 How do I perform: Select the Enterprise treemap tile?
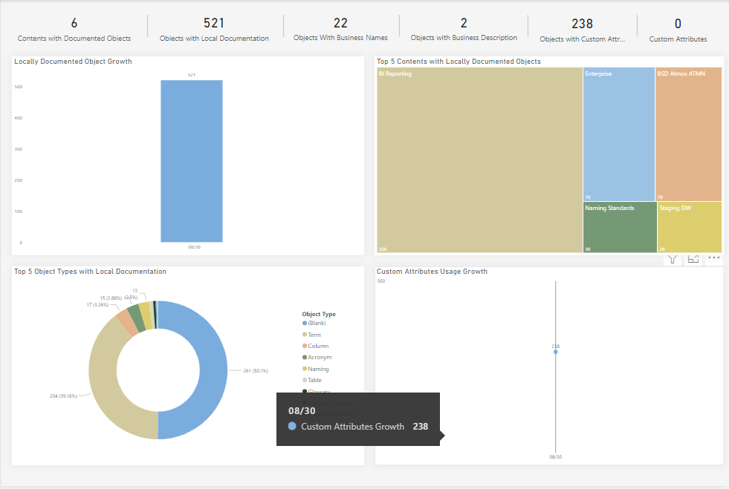(x=618, y=134)
